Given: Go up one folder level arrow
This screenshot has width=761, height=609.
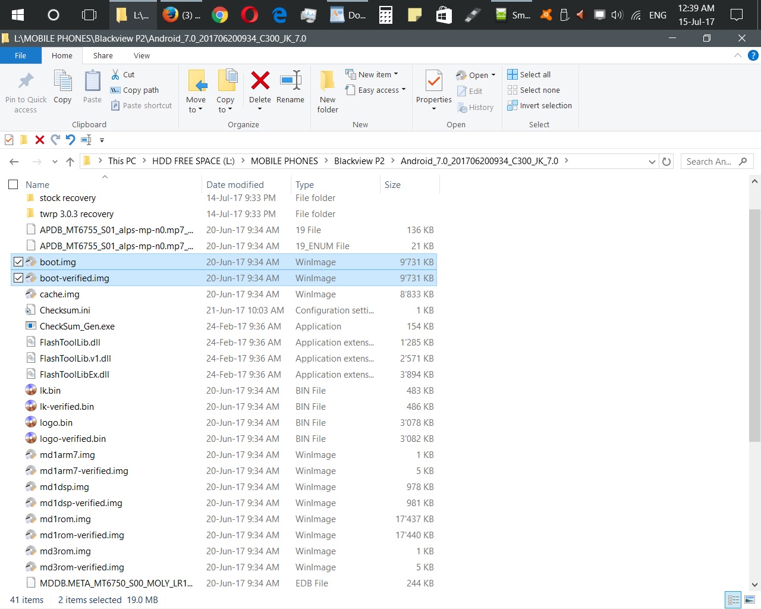Looking at the screenshot, I should pyautogui.click(x=70, y=161).
